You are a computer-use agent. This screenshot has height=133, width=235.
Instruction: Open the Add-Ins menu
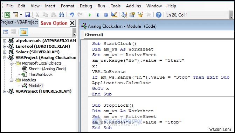(133, 6)
